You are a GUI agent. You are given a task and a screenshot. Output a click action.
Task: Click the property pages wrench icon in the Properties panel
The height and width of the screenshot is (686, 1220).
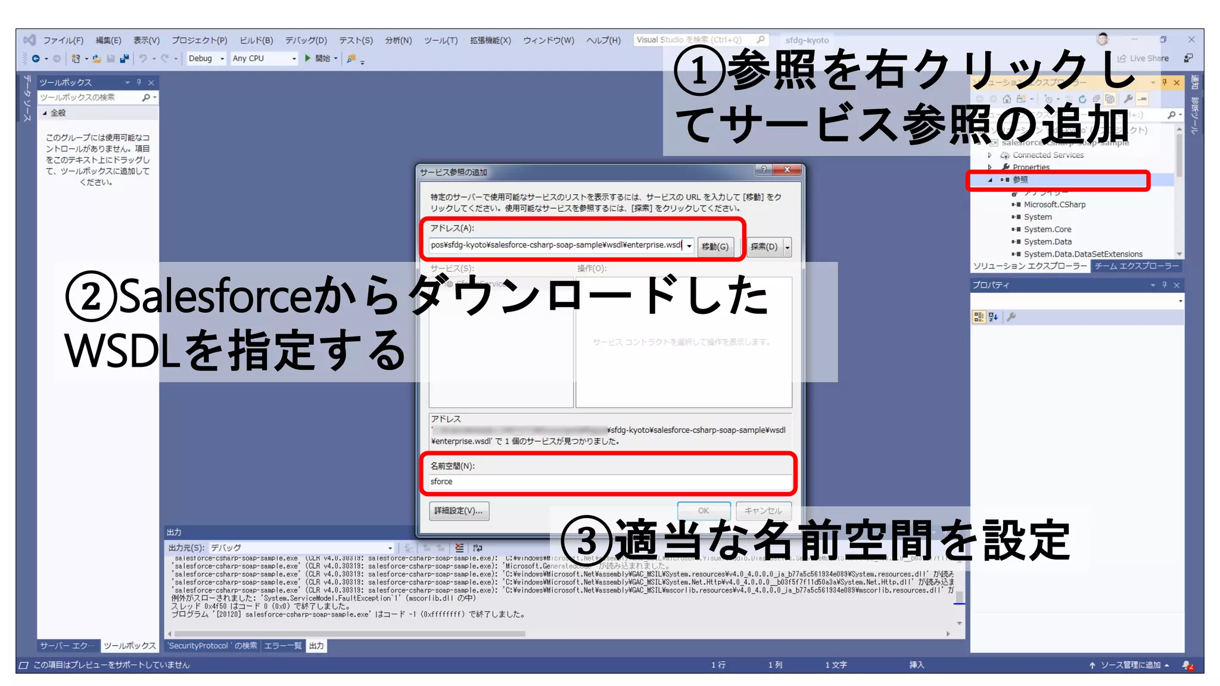click(x=1011, y=317)
